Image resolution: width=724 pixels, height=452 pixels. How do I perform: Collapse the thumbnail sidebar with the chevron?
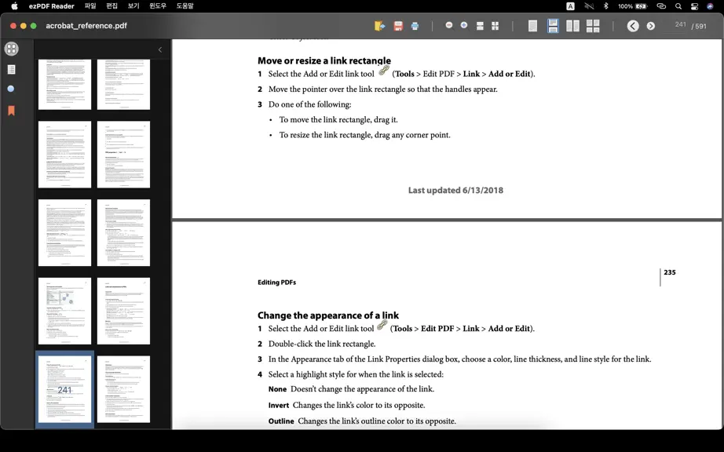tap(159, 49)
